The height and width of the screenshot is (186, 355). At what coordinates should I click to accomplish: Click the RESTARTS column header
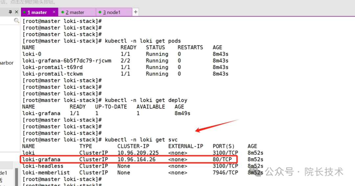click(x=190, y=47)
